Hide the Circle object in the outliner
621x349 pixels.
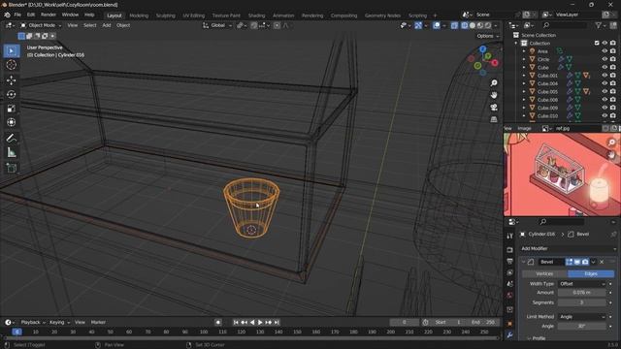(605, 59)
